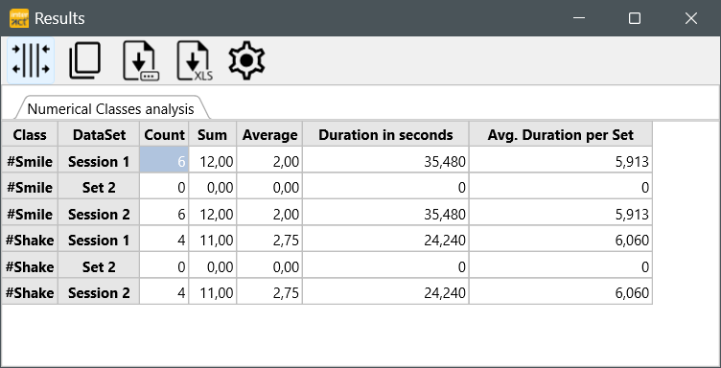Click the INTERACT logo in the title bar
721x368 pixels.
19,18
